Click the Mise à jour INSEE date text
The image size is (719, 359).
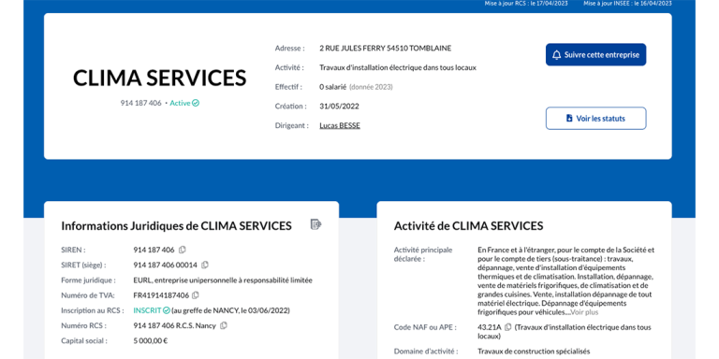(x=628, y=3)
